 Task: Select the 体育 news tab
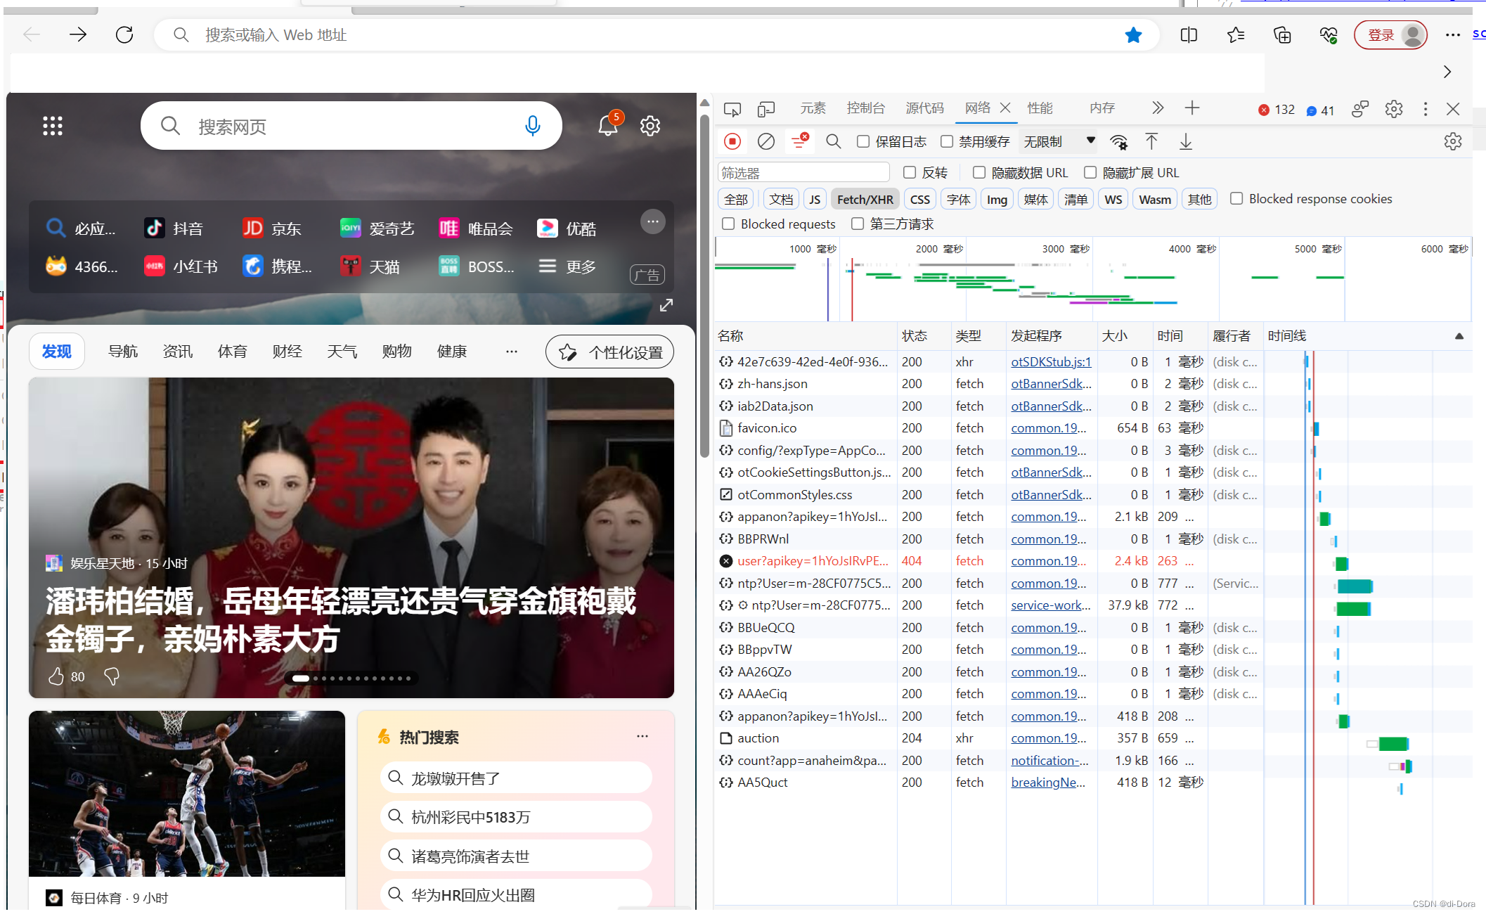click(x=232, y=352)
